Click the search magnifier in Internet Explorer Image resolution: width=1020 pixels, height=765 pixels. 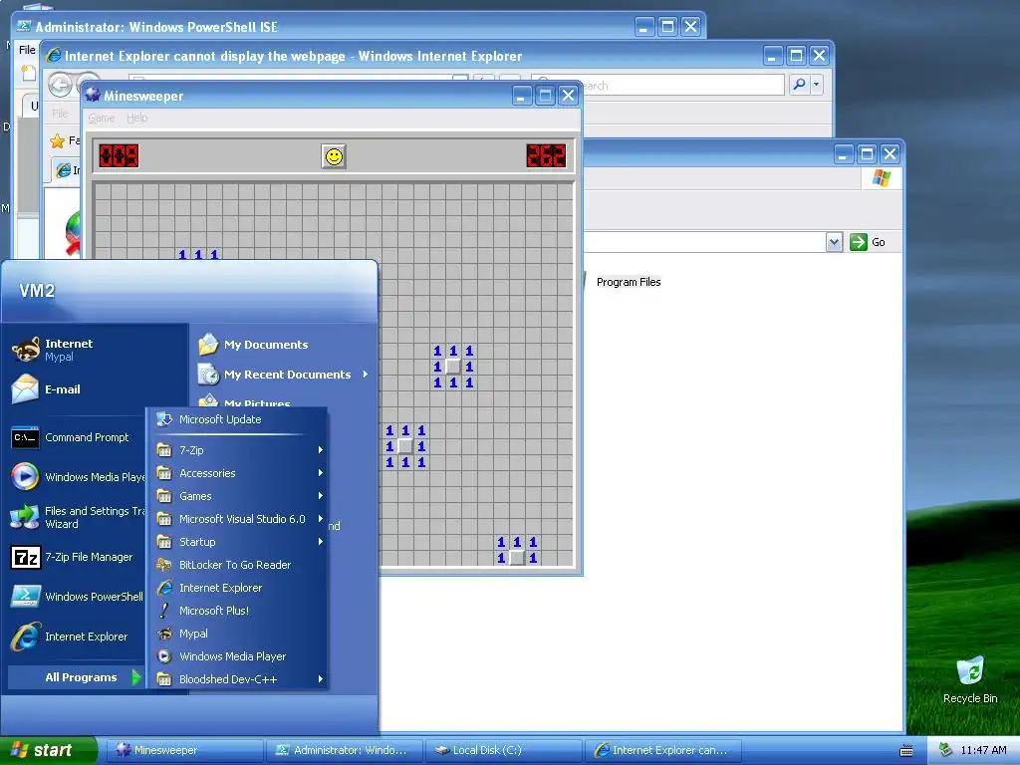pos(799,85)
